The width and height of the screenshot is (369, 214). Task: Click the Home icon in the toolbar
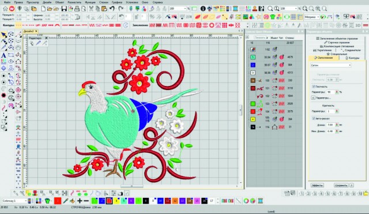coord(5,9)
